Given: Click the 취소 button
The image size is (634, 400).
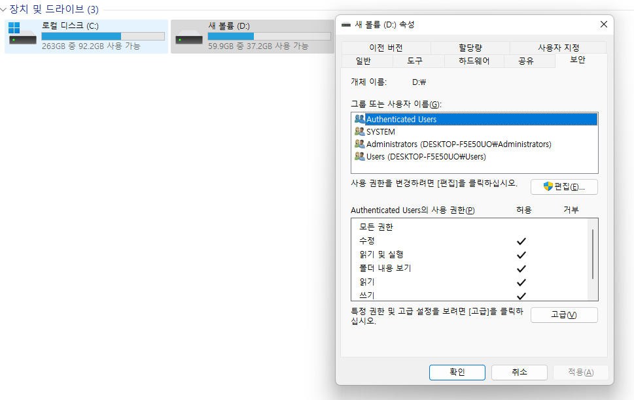Looking at the screenshot, I should [x=519, y=372].
